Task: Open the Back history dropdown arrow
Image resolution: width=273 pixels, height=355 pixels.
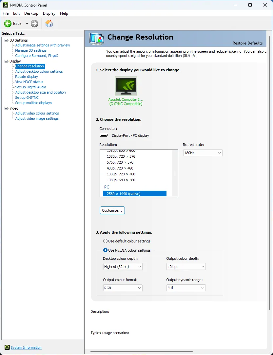Action: [x=27, y=24]
